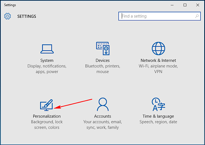Open the Personalization monitor and brush icon
Viewport: 205px width, 145px height.
46,105
